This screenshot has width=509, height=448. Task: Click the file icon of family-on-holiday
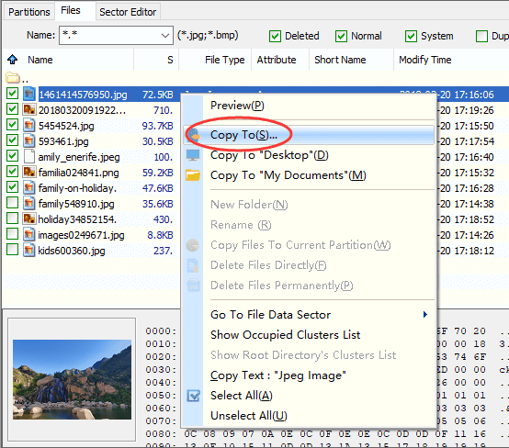(x=28, y=187)
